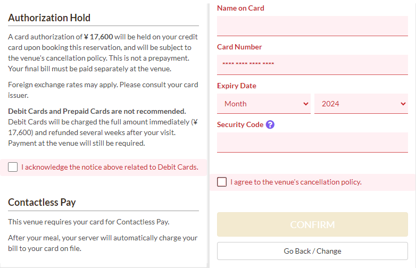Click the 'I acknowledge the notice' label text
This screenshot has height=268, width=416.
(110, 167)
